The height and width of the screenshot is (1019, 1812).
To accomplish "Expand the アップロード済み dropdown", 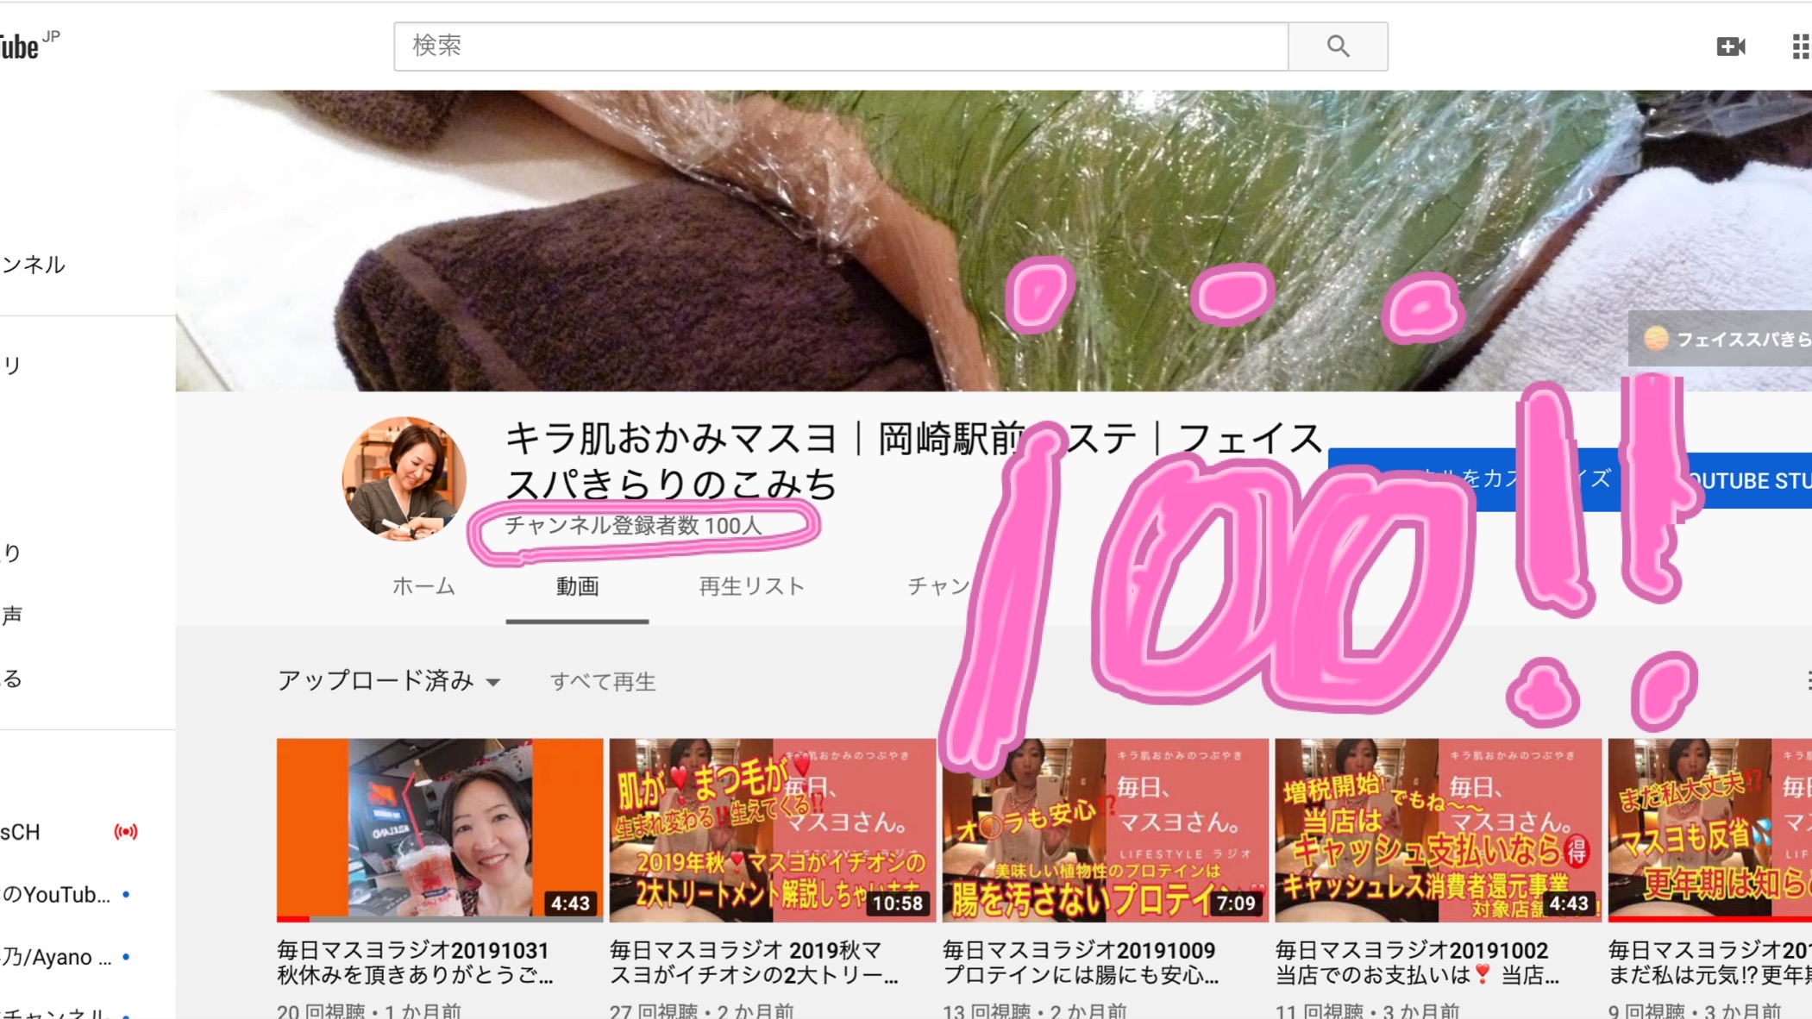I will click(388, 681).
